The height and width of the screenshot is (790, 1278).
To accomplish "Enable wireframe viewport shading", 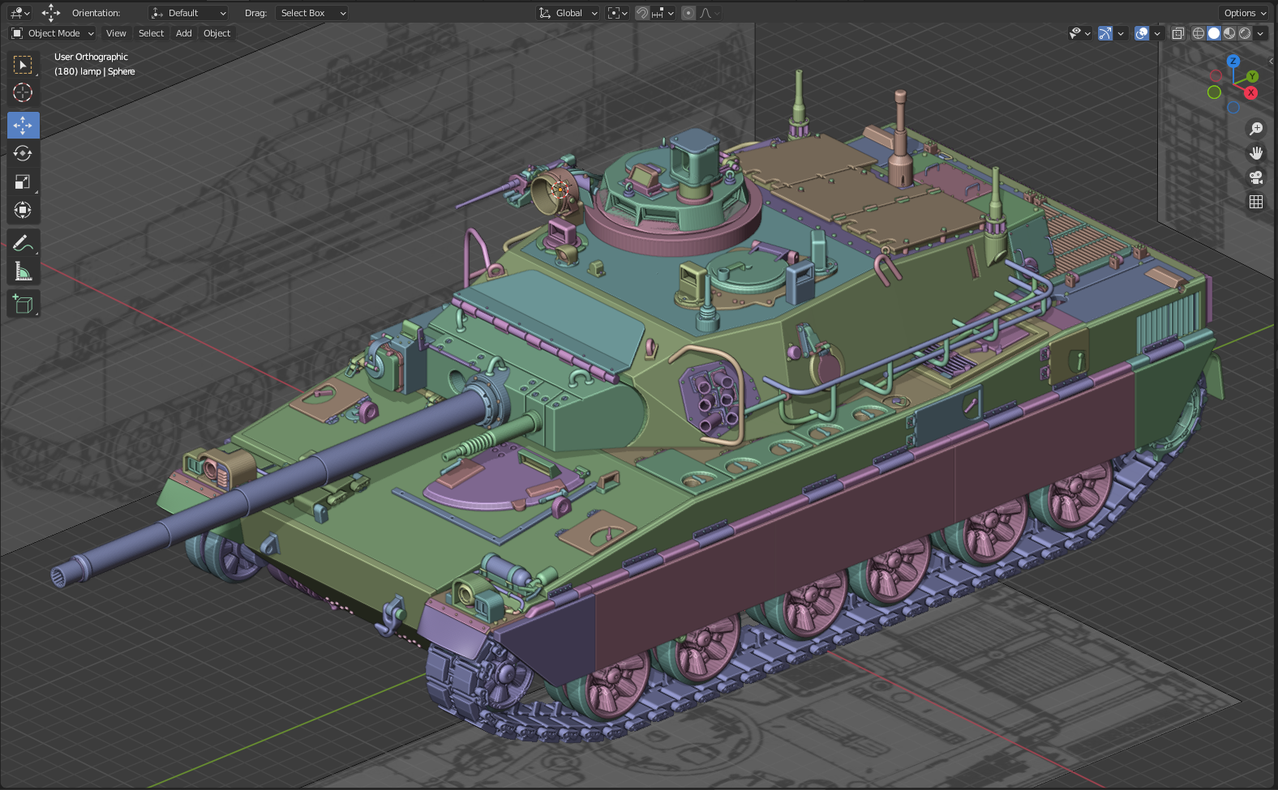I will pos(1198,33).
